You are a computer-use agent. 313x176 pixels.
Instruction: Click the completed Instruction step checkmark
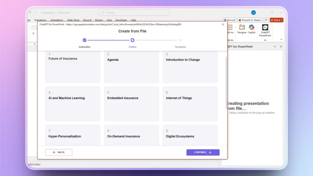84,40
